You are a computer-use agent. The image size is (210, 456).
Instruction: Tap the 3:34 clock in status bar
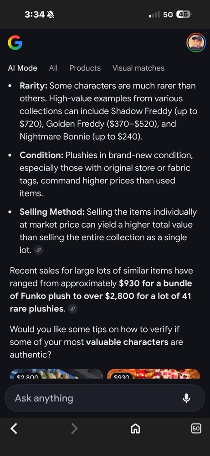[35, 15]
